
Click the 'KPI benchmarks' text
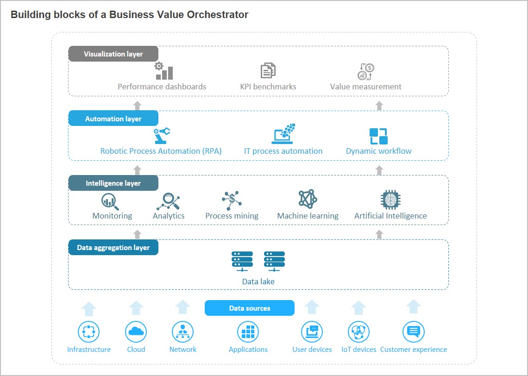click(x=268, y=87)
